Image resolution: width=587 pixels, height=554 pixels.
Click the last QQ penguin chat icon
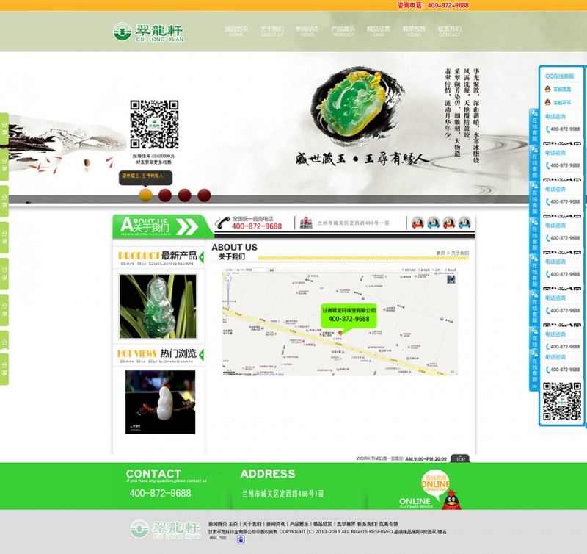(464, 223)
